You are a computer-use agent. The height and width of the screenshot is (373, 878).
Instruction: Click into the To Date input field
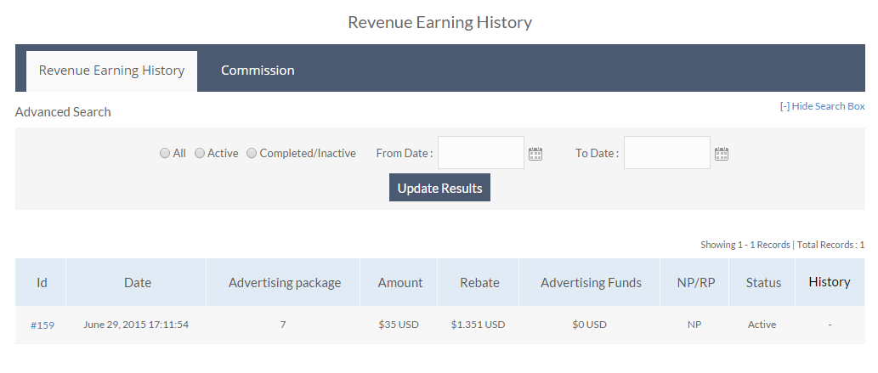pyautogui.click(x=667, y=153)
